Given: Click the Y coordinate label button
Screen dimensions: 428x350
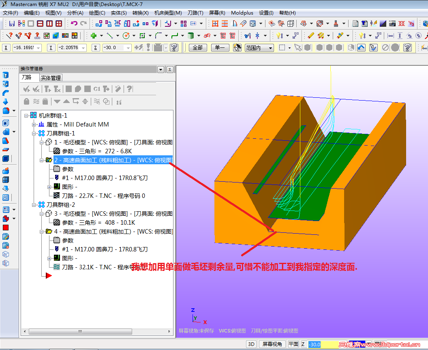Looking at the screenshot, I should [51, 48].
